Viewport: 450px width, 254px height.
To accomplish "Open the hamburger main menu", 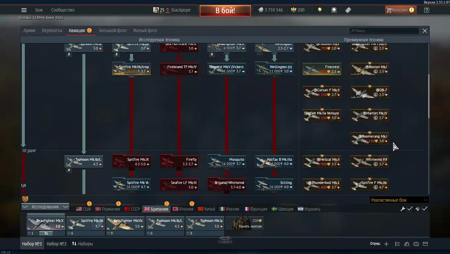I will (24, 10).
